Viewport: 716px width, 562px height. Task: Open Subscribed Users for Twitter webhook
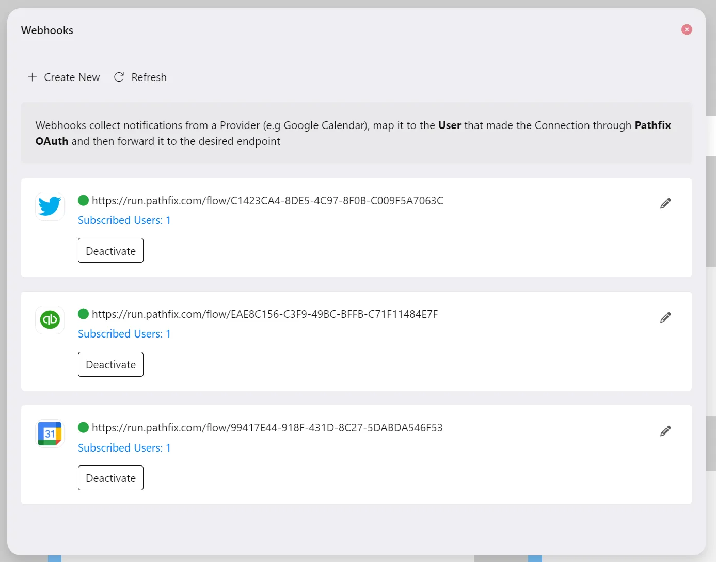pyautogui.click(x=124, y=220)
